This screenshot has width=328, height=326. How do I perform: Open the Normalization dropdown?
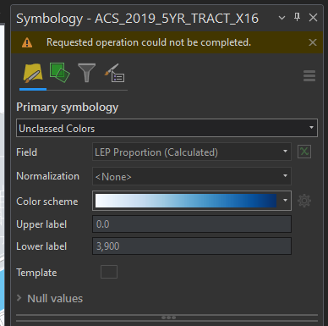tap(192, 176)
